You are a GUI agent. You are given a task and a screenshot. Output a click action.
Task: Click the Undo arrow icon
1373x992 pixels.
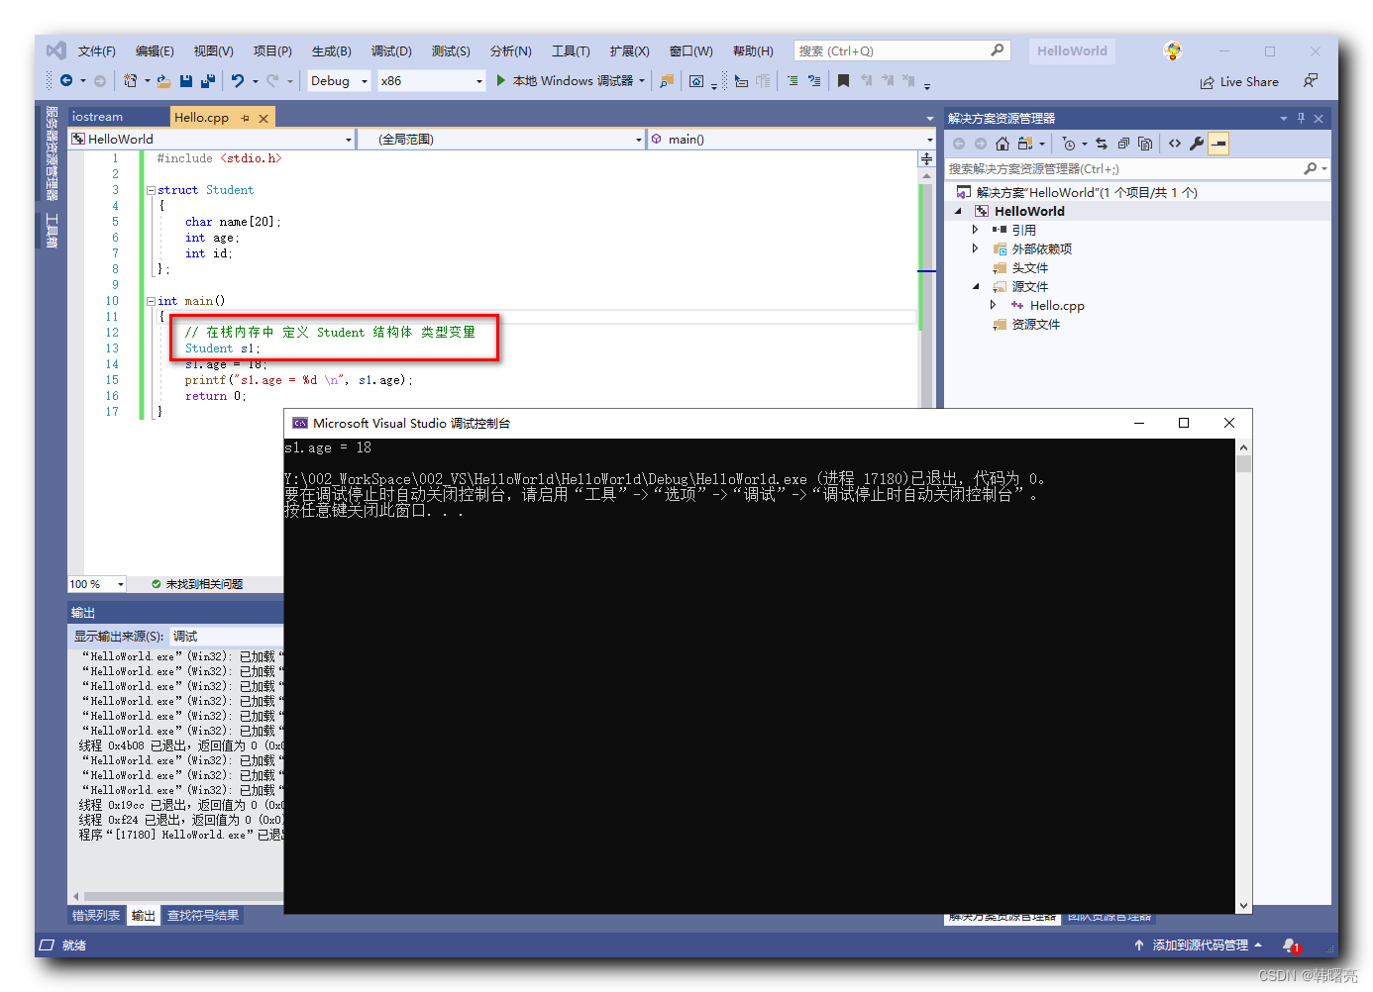(x=238, y=81)
